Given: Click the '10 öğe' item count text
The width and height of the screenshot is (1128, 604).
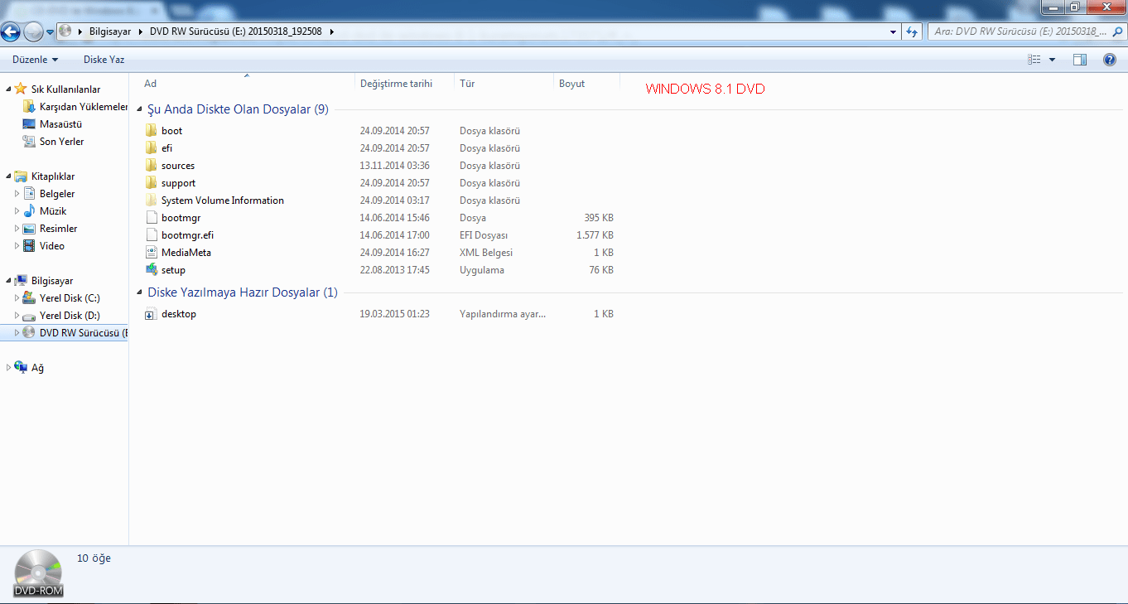Looking at the screenshot, I should coord(94,558).
